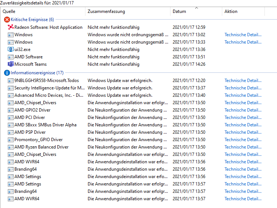The width and height of the screenshot is (277, 208).
Task: Click the blue information events icon
Action: click(x=7, y=73)
